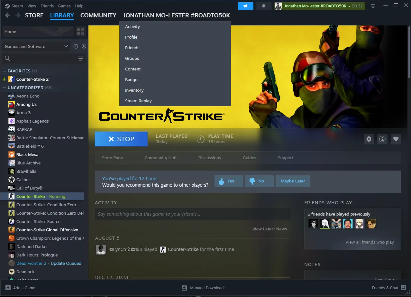
Task: Switch to Big Picture mode monitor icon
Action: pos(373,6)
